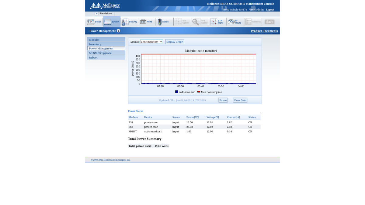Select the PS1 module row
The image size is (365, 205).
(194, 122)
